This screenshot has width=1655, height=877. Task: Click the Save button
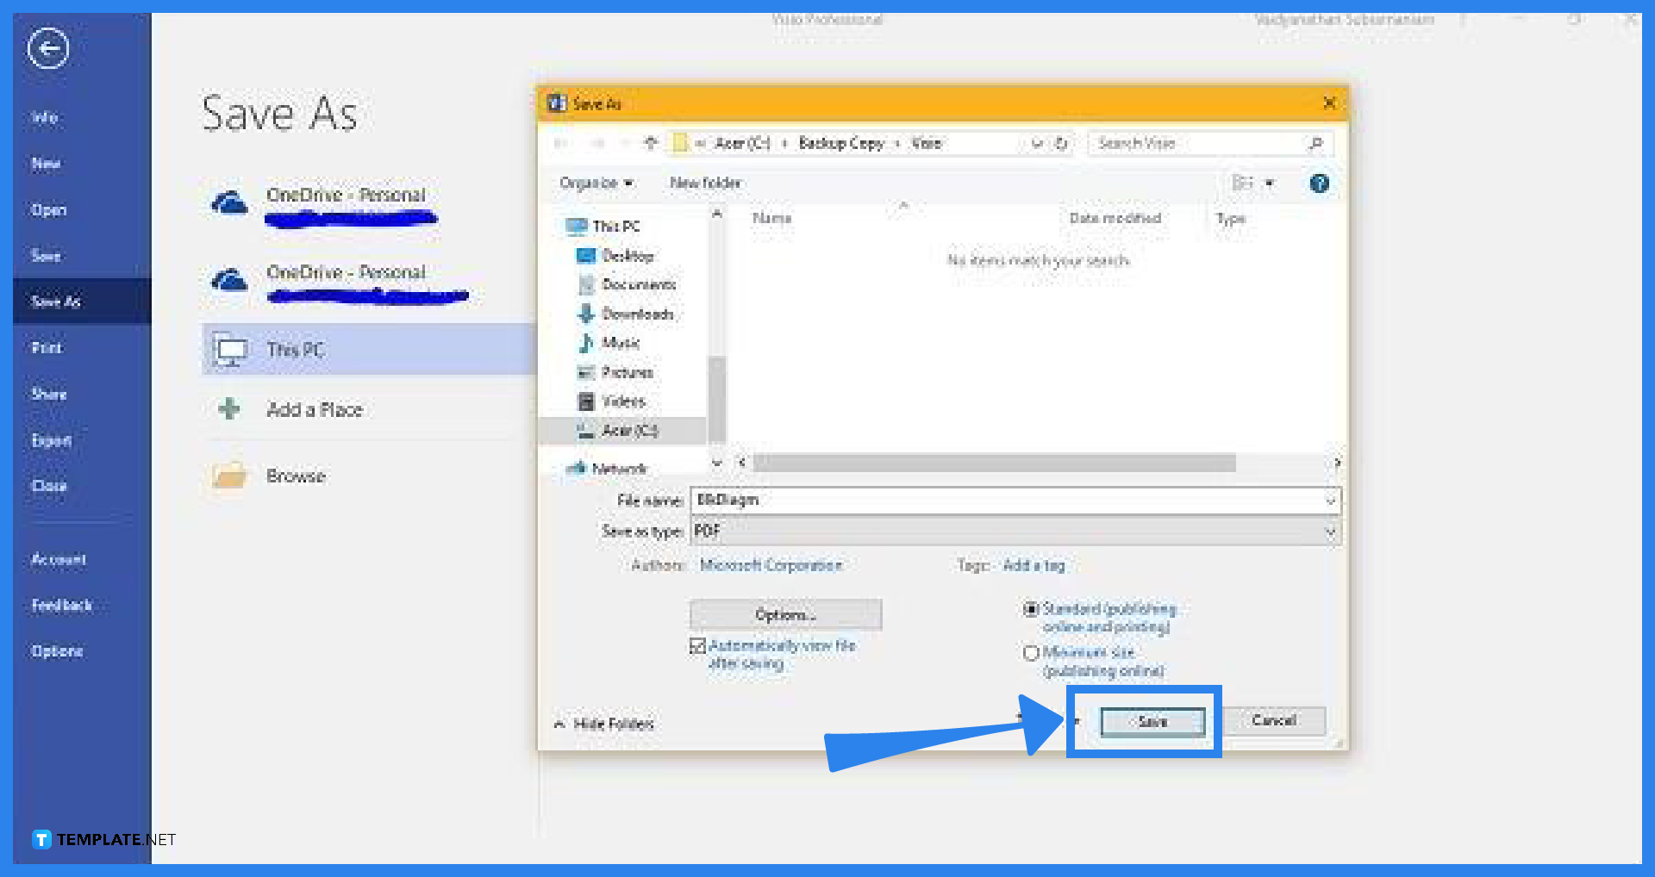point(1152,722)
